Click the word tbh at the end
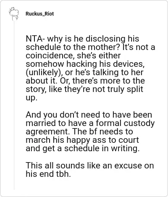 coord(63,174)
